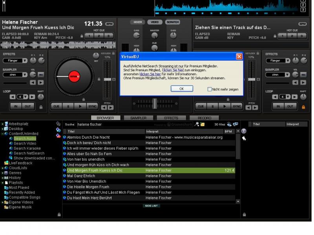The width and height of the screenshot is (314, 235).
Task: Click the left deck sampler REC icon
Action: [41, 74]
